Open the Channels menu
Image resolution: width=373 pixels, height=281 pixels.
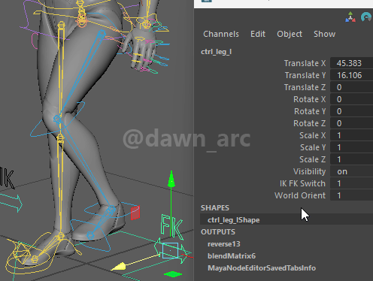221,34
